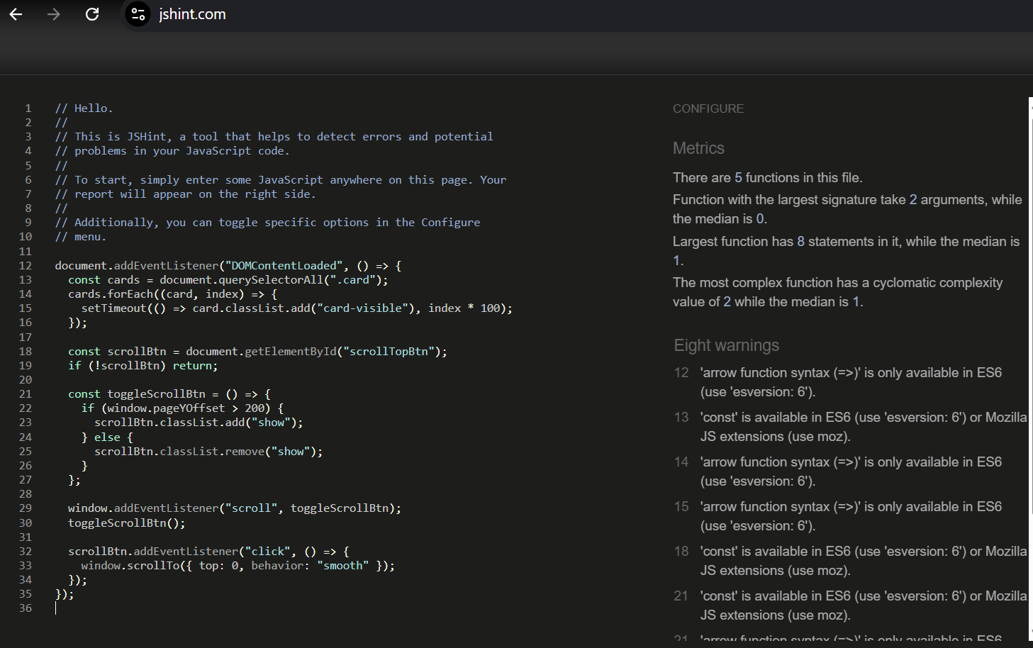Click the DOMContentLoaded addEventListener code line

click(228, 266)
